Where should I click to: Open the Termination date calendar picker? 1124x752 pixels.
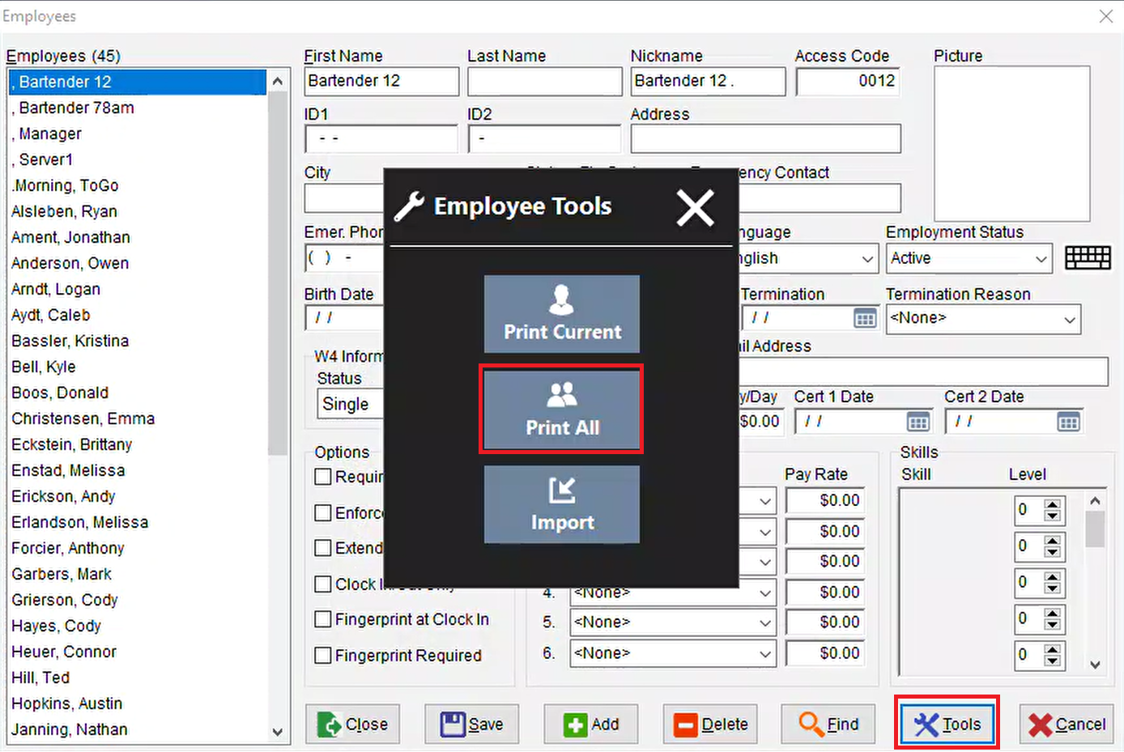pyautogui.click(x=865, y=318)
